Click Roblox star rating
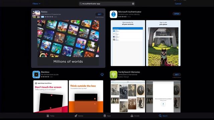The image size is (214, 120). point(49,17)
